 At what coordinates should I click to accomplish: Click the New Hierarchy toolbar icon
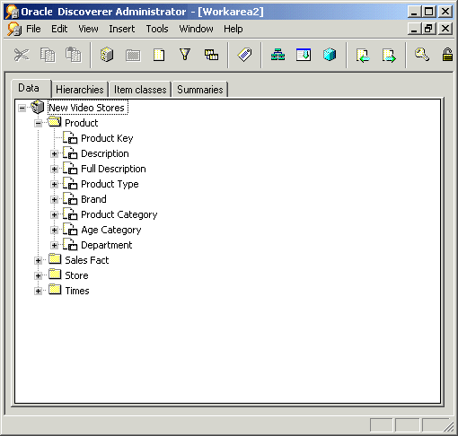pos(277,55)
